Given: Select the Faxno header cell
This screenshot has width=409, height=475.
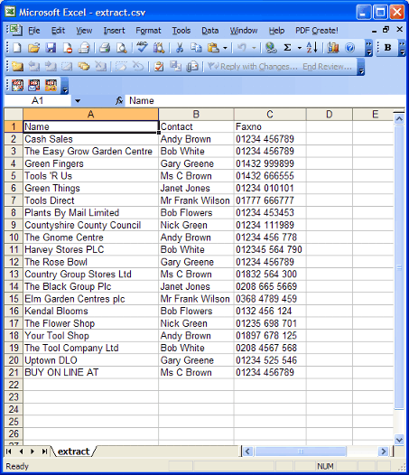Looking at the screenshot, I should (x=270, y=126).
